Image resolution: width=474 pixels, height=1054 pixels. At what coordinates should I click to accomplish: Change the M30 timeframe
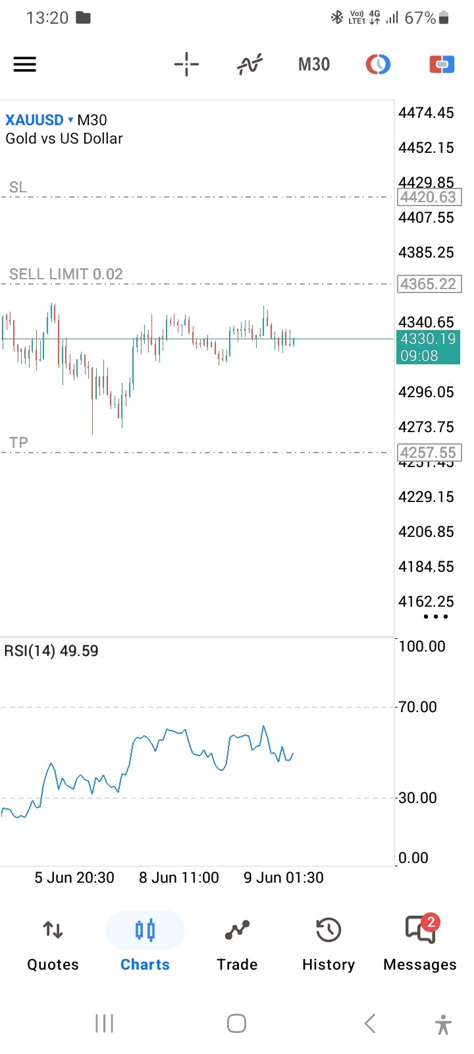(314, 65)
